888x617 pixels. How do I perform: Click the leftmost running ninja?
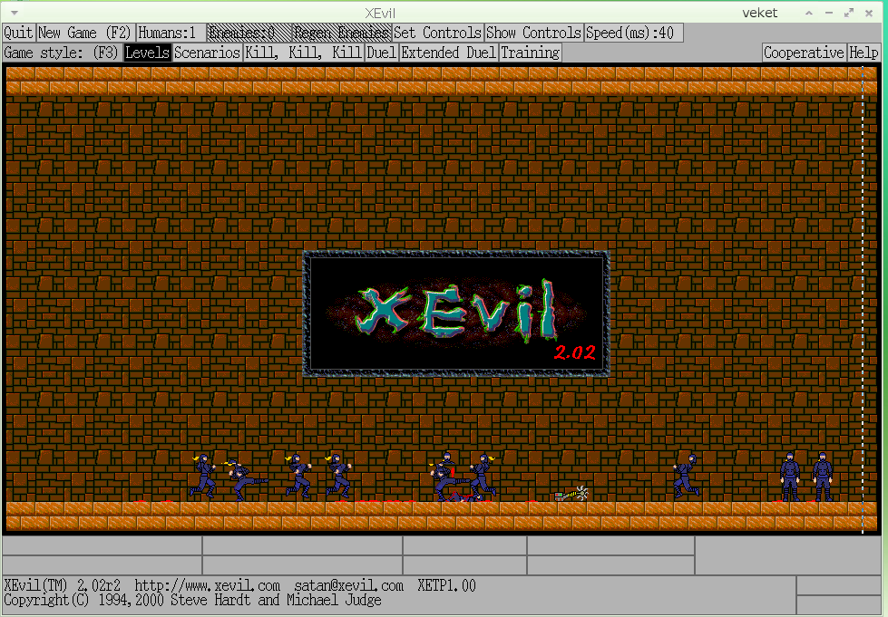click(203, 477)
